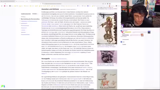Image resolution: width=160 pixels, height=90 pixels.
Task: Click the red warning triangle extension icon
Action: (110, 4)
